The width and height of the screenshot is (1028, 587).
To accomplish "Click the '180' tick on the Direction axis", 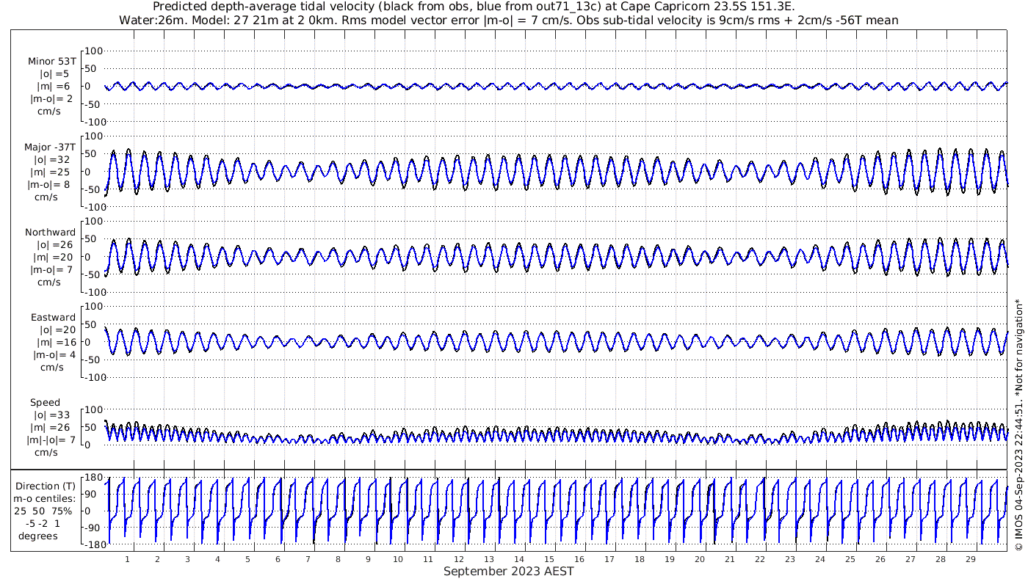I will tap(92, 478).
